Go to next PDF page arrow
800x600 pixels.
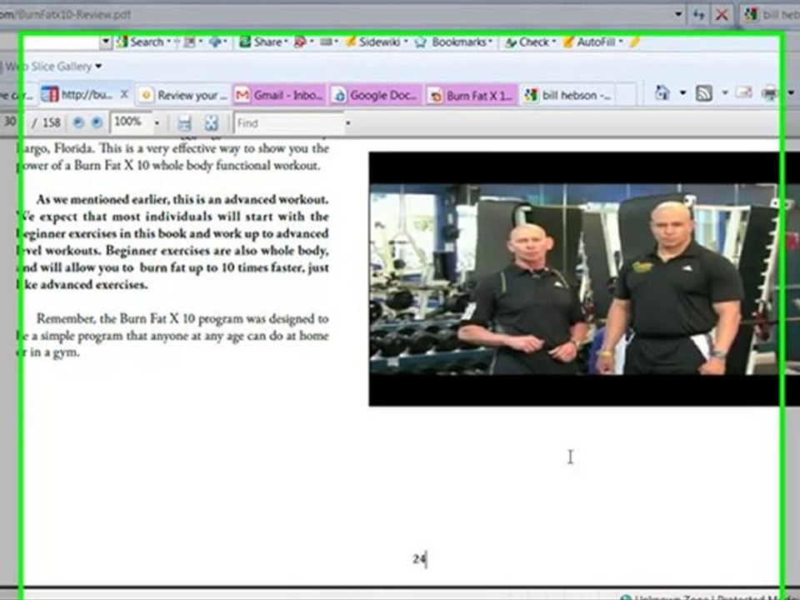(x=97, y=122)
